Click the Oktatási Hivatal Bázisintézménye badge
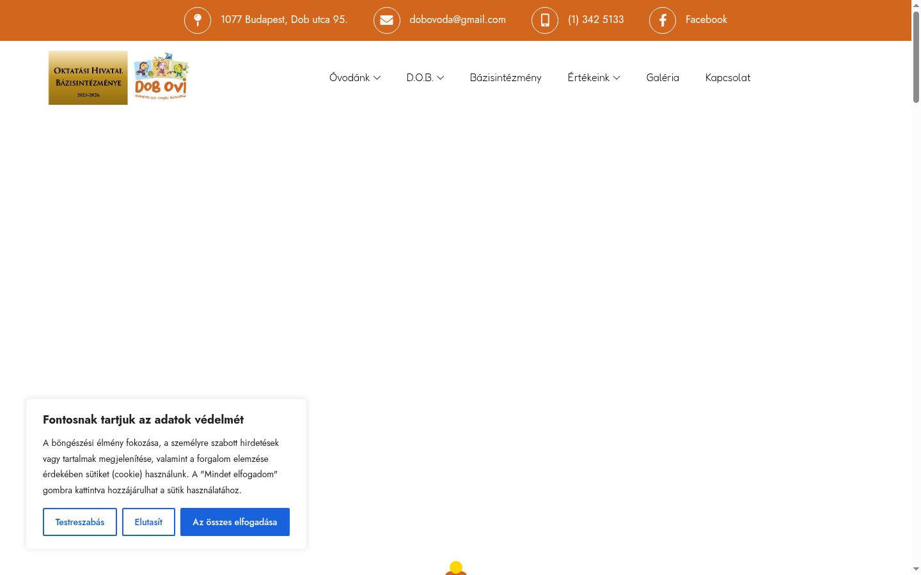 coord(88,78)
